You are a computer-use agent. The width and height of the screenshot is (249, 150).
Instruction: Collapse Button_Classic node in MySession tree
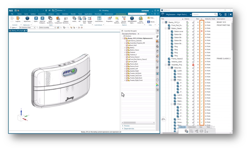(x=166, y=28)
